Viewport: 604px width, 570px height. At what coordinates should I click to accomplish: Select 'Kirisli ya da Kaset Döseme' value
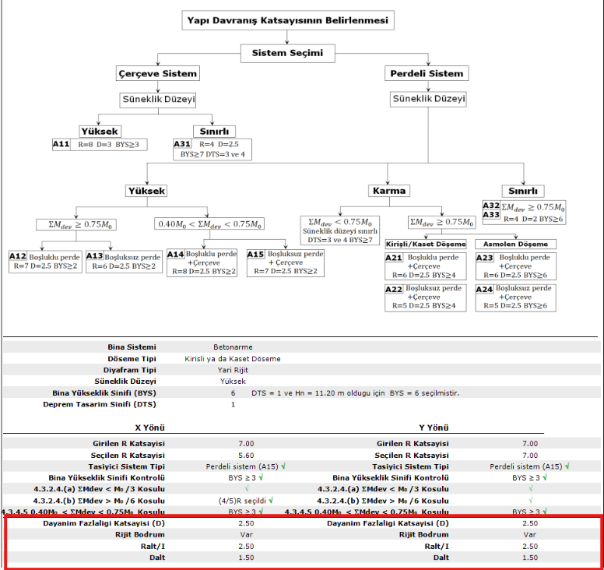233,359
